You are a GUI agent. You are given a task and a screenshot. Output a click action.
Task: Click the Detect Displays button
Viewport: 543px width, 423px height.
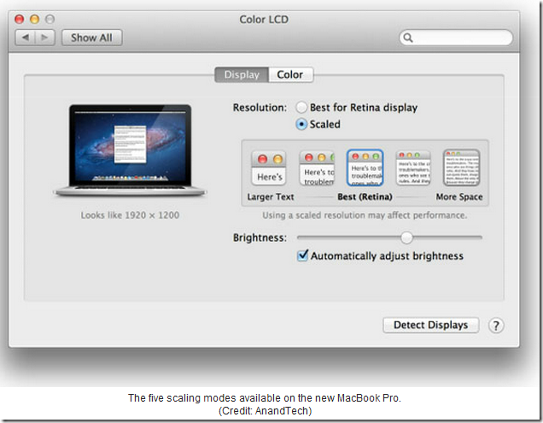pyautogui.click(x=431, y=326)
